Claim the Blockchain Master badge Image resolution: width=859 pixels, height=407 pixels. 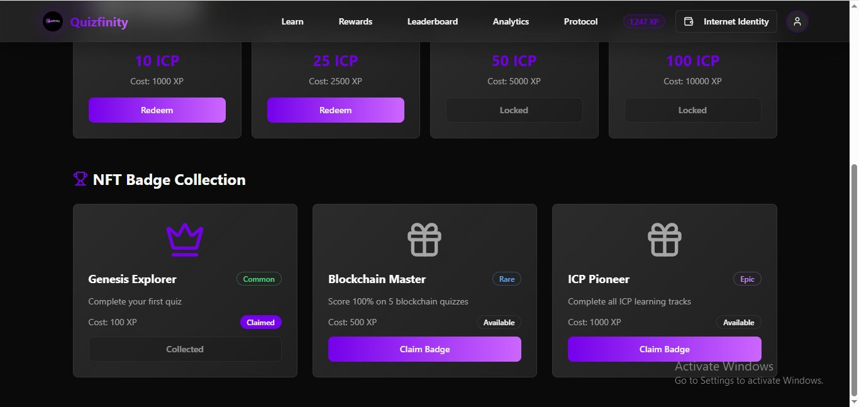tap(424, 349)
